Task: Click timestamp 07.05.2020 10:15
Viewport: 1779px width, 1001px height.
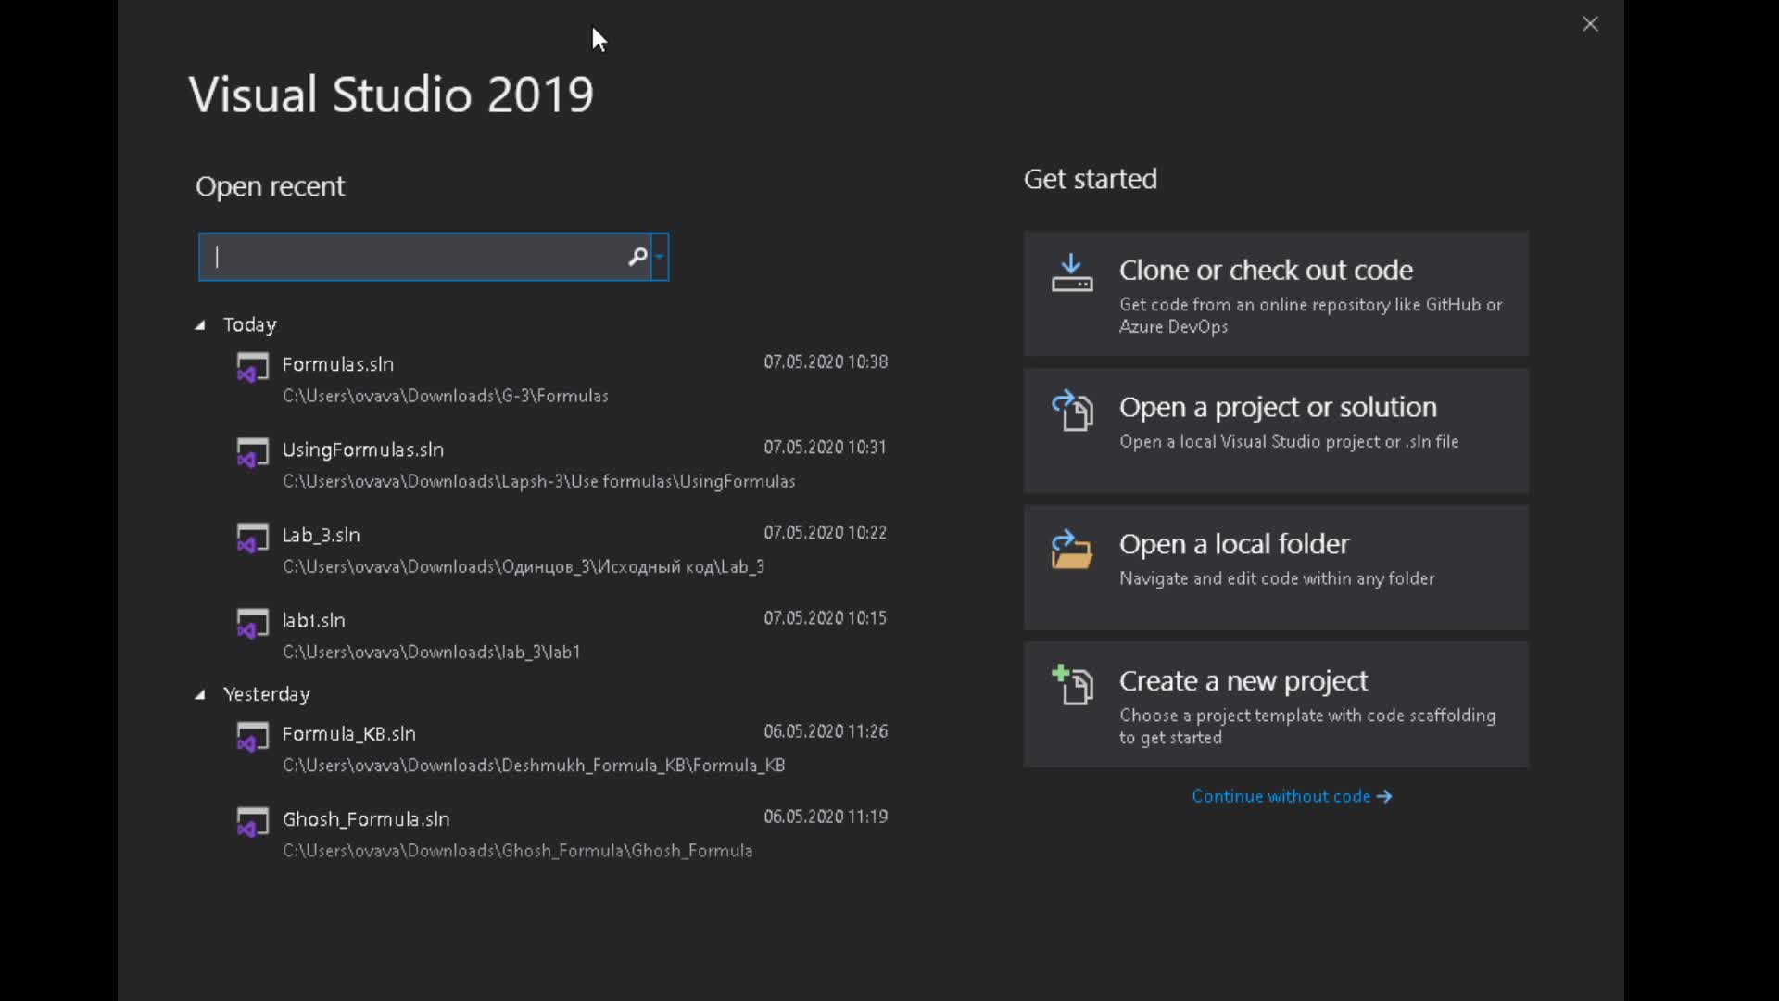Action: 826,617
